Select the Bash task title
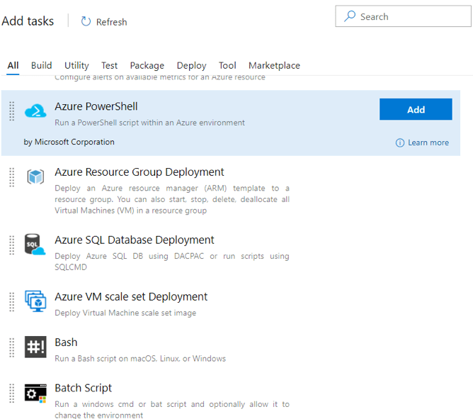Viewport: 473px width, 419px height. pos(66,342)
